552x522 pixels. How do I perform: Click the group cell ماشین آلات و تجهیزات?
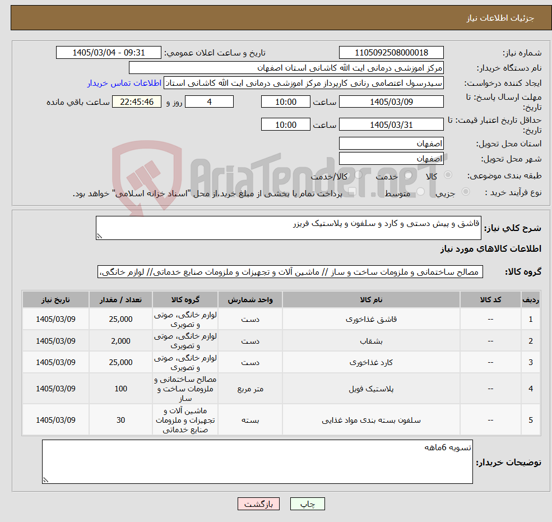point(185,420)
